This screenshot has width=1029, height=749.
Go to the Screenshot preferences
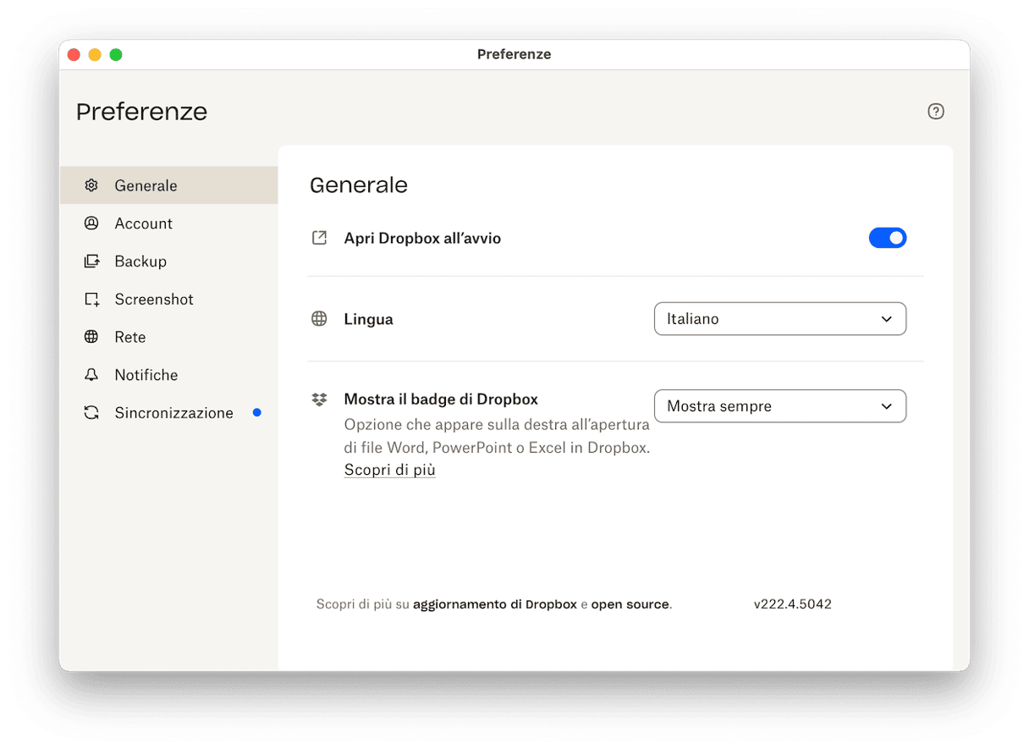point(168,300)
